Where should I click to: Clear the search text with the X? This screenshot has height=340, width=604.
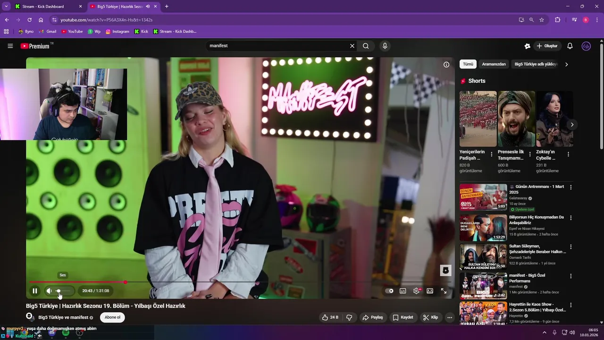pyautogui.click(x=352, y=46)
